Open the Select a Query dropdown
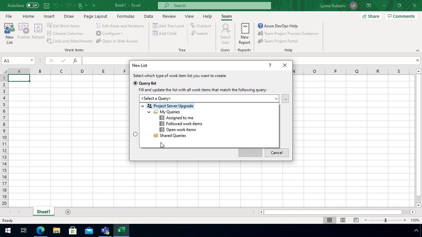 209,98
